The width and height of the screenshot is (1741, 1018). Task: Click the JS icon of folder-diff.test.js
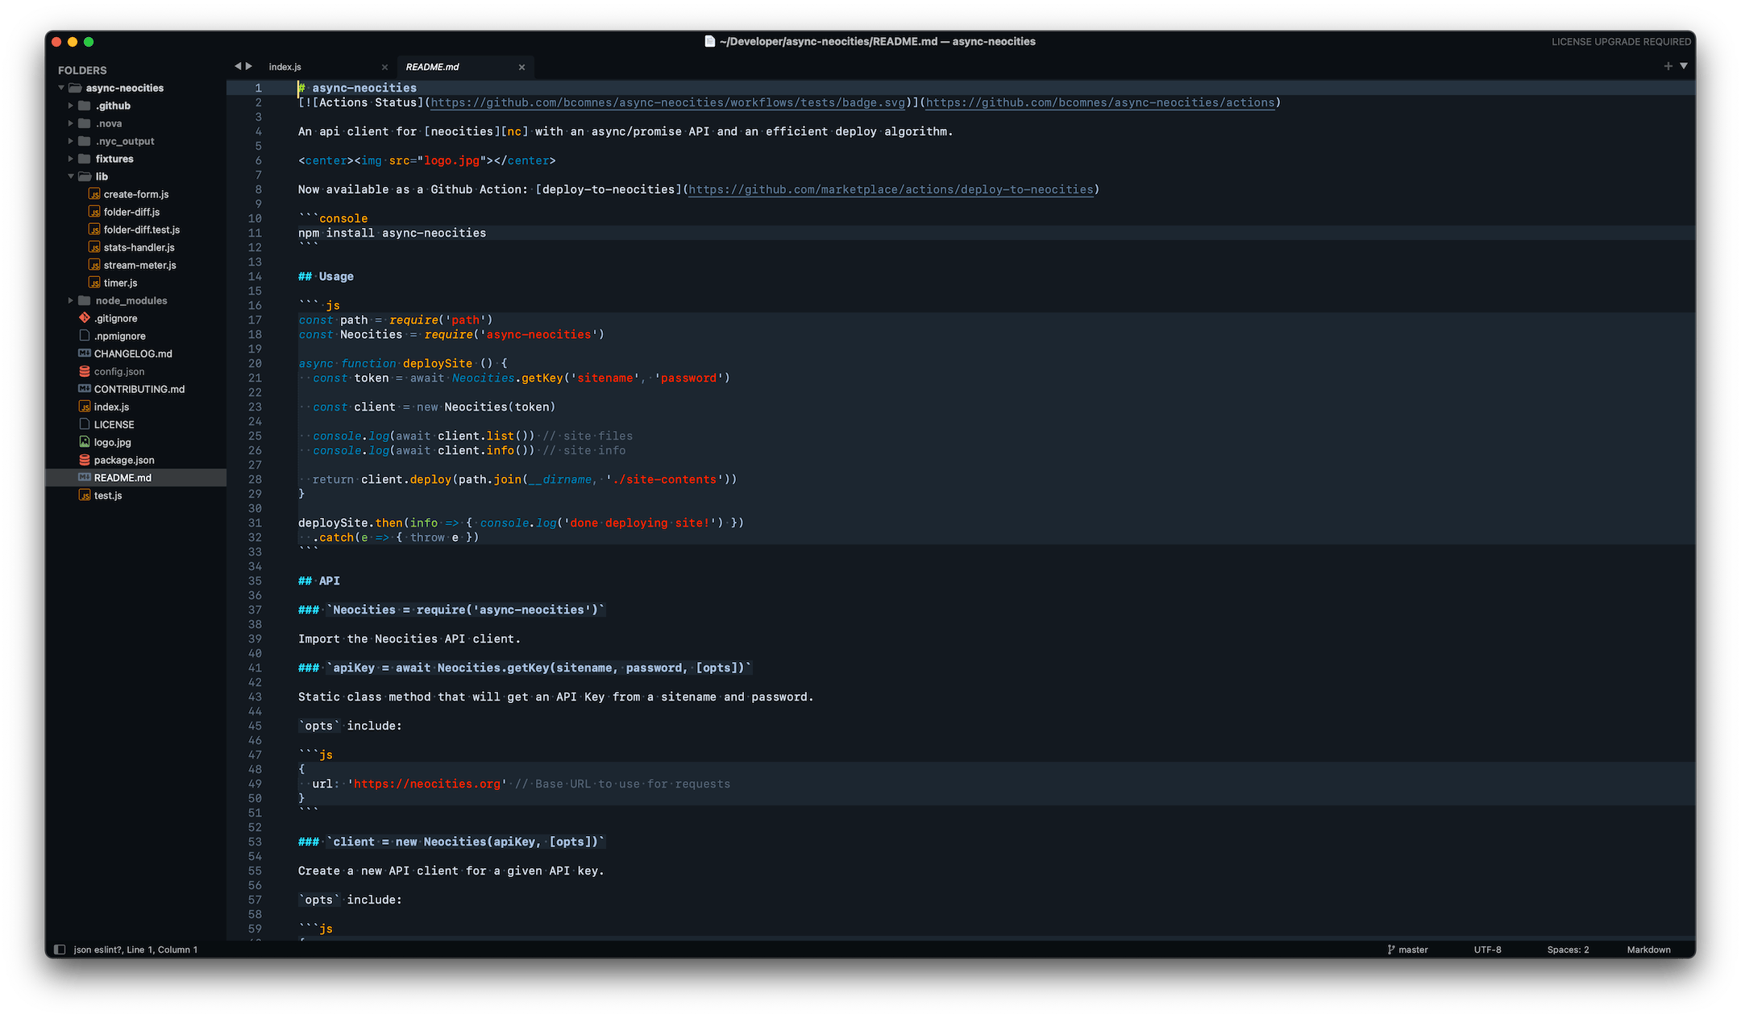94,230
